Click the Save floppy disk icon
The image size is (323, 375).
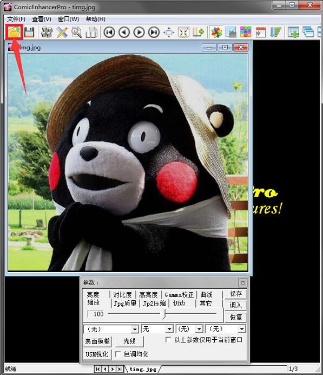pos(29,32)
